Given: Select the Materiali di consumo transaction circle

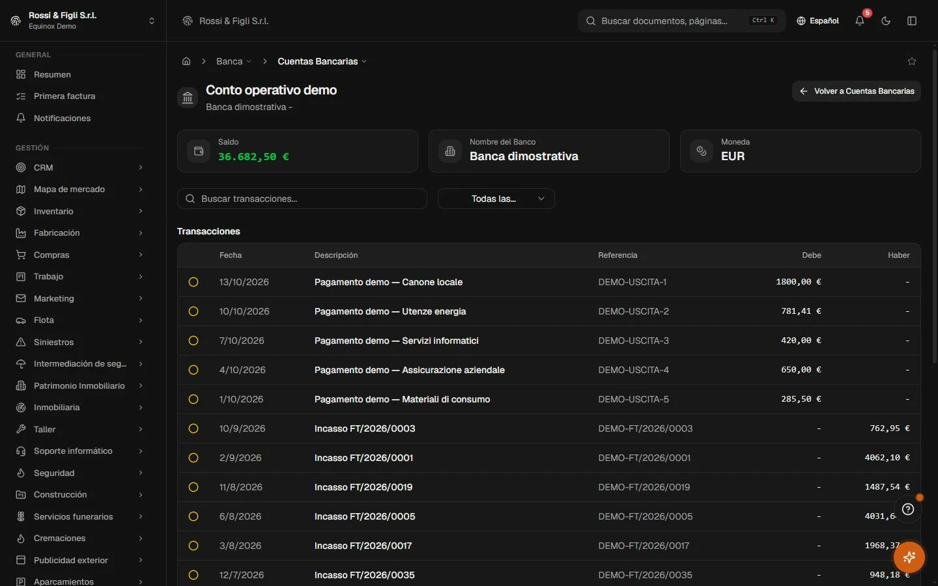Looking at the screenshot, I should coord(193,399).
